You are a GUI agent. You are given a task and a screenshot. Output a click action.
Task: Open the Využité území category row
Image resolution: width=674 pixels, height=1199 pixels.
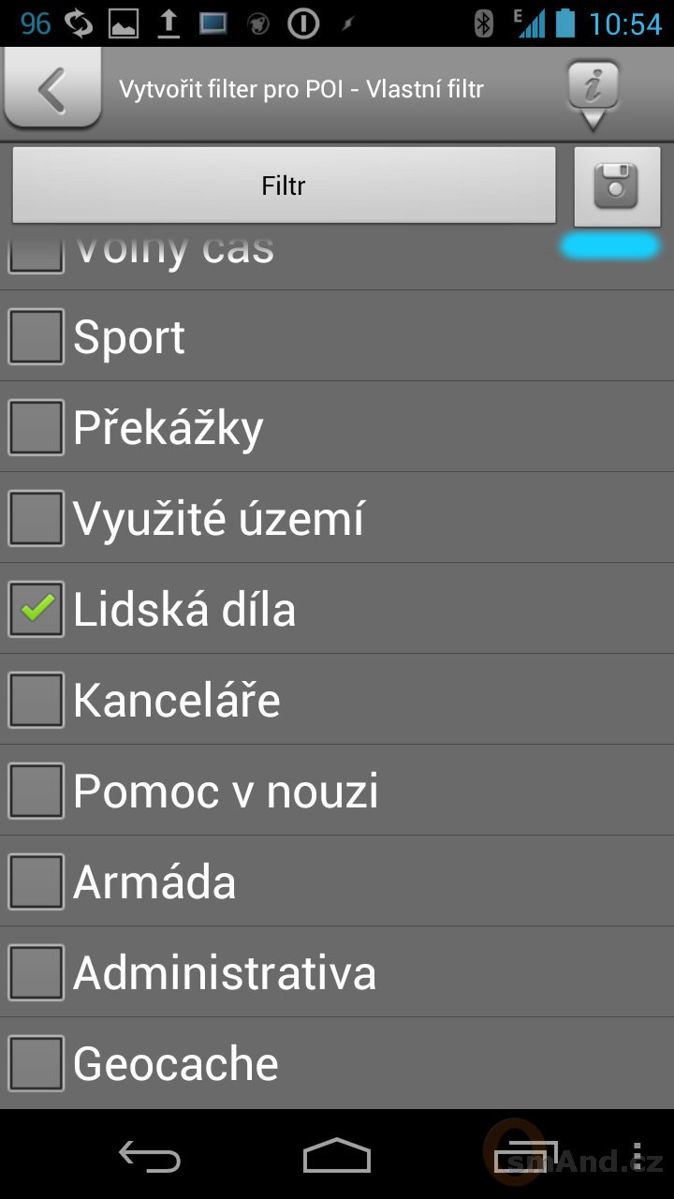pyautogui.click(x=337, y=518)
